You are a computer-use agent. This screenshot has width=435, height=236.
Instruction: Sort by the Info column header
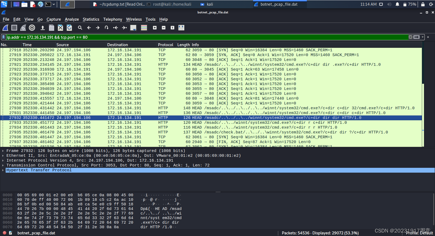point(306,45)
